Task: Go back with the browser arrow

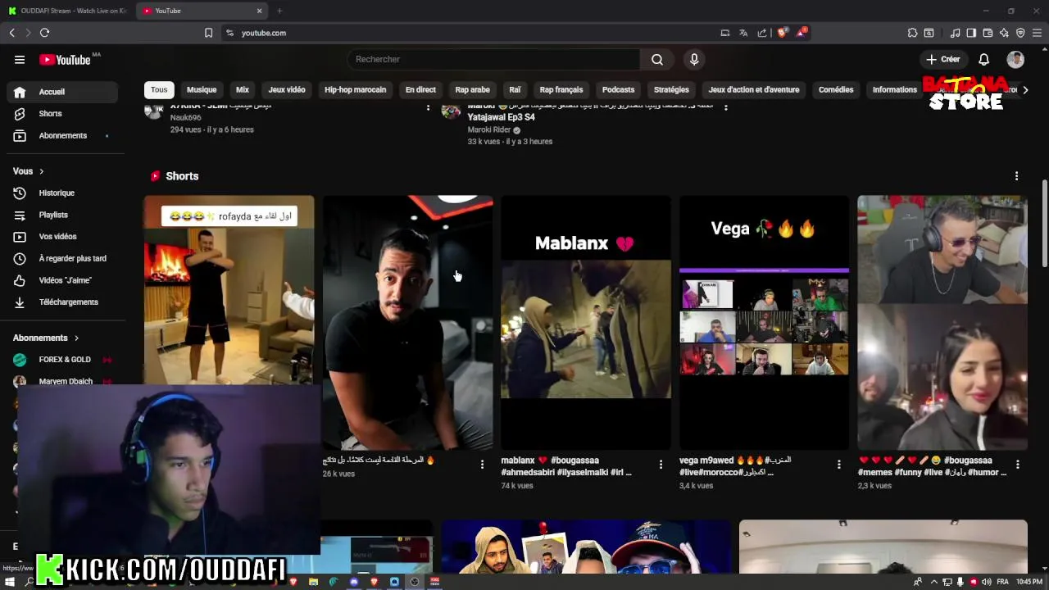Action: pos(11,33)
